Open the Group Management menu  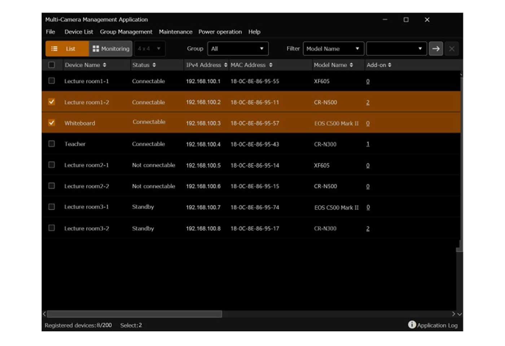point(126,32)
